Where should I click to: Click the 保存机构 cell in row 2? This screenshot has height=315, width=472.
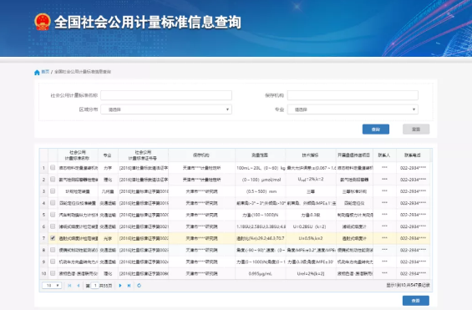click(201, 180)
